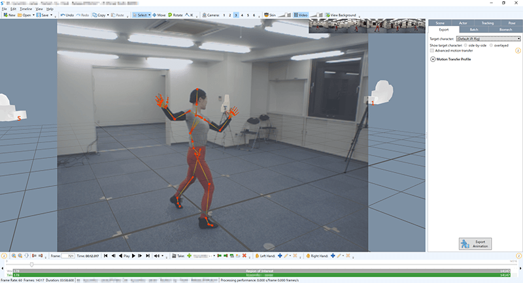Expand the Motion Transfer Profile section

tap(433, 59)
